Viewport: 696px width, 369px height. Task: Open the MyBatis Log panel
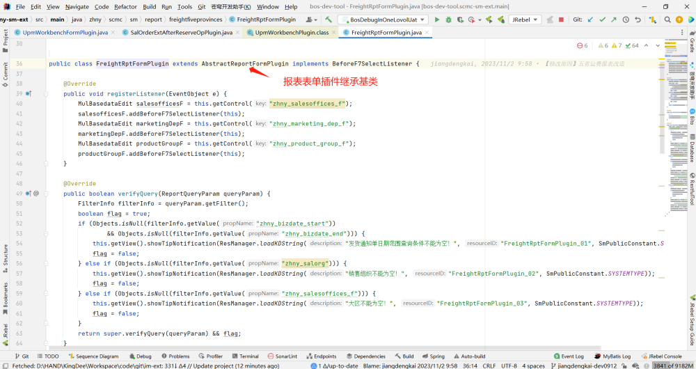(612, 356)
